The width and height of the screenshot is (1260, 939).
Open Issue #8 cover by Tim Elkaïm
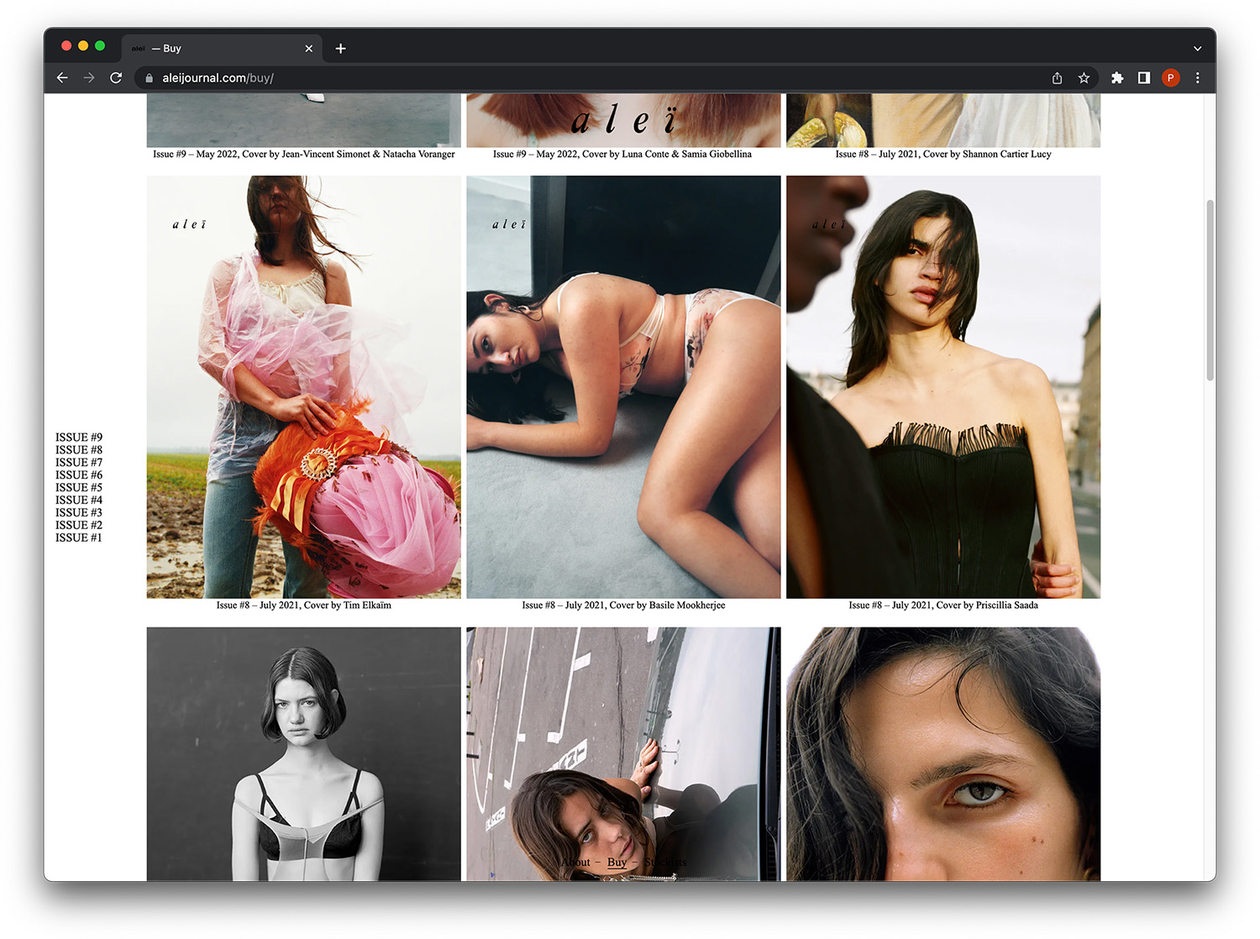click(303, 387)
